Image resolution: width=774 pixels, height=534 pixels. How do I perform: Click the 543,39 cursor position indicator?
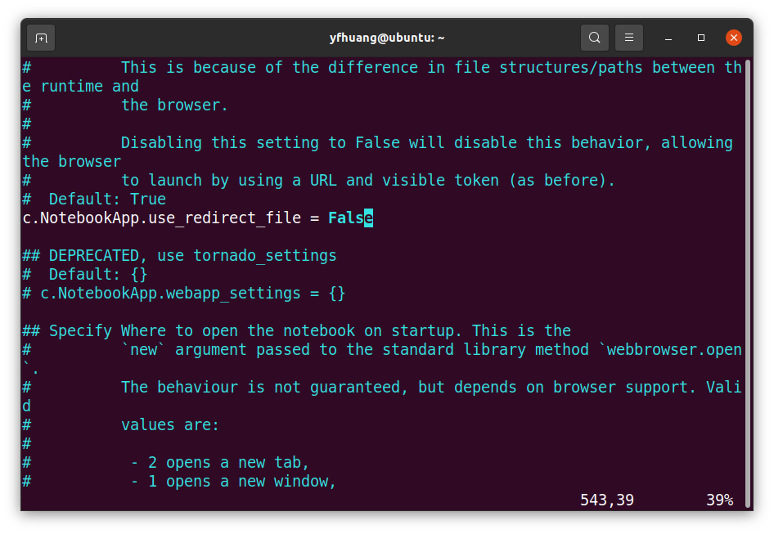605,499
